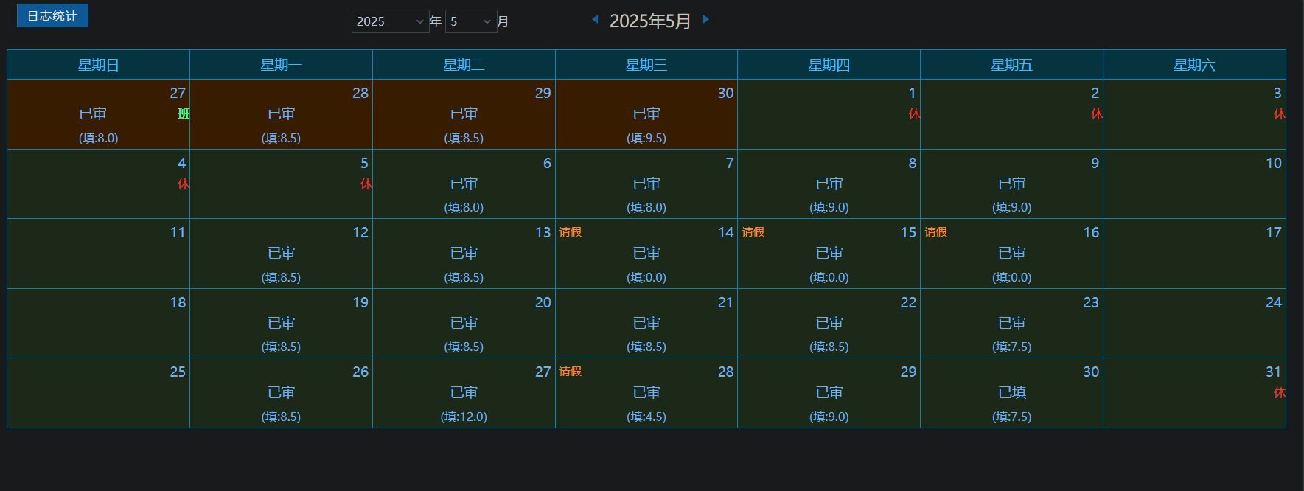The image size is (1304, 491).
Task: Click the 日志统计 button
Action: coord(52,15)
